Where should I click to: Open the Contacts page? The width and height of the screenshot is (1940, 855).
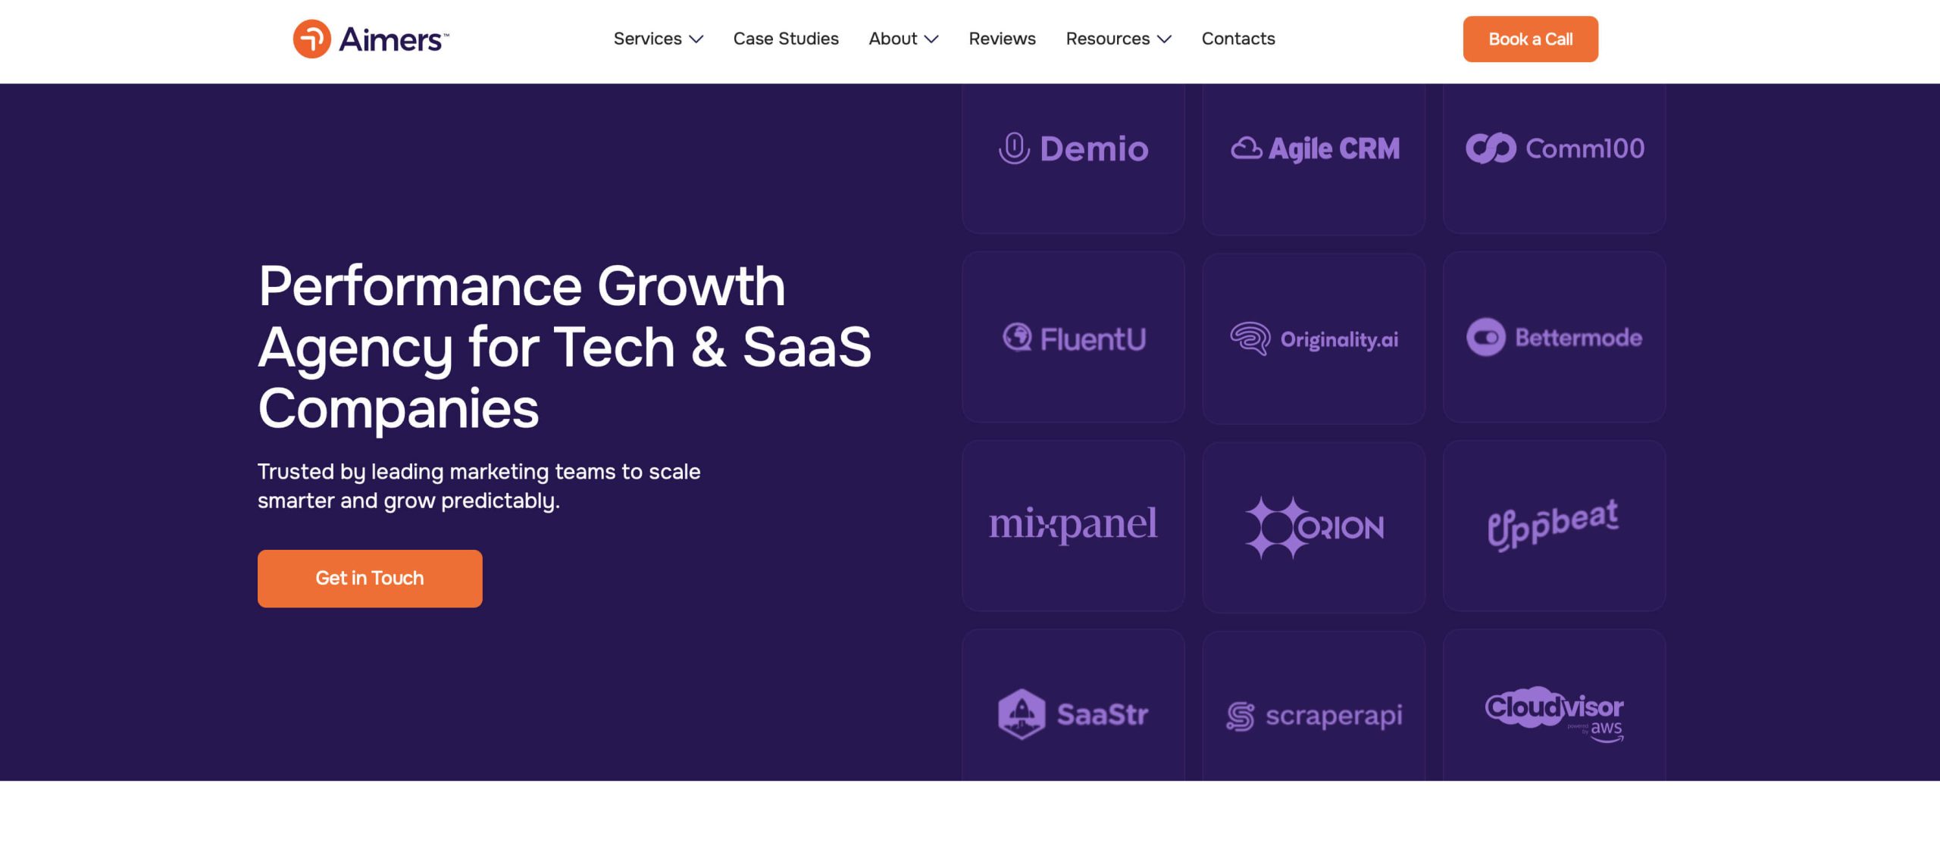click(x=1238, y=39)
